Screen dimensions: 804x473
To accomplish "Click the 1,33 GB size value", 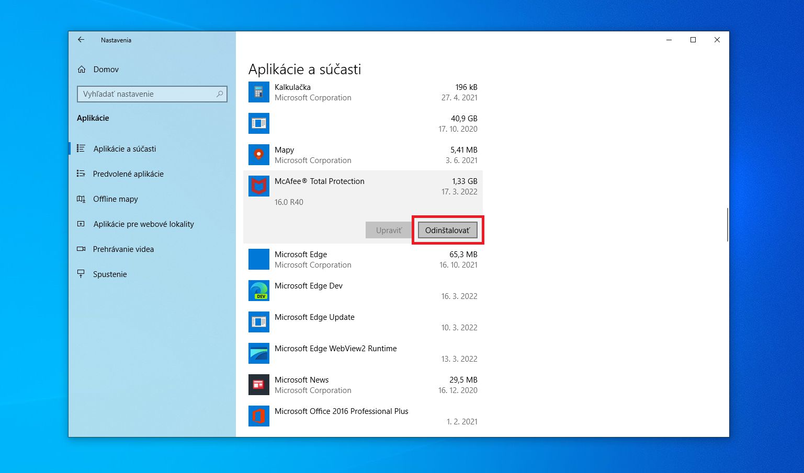I will [465, 181].
